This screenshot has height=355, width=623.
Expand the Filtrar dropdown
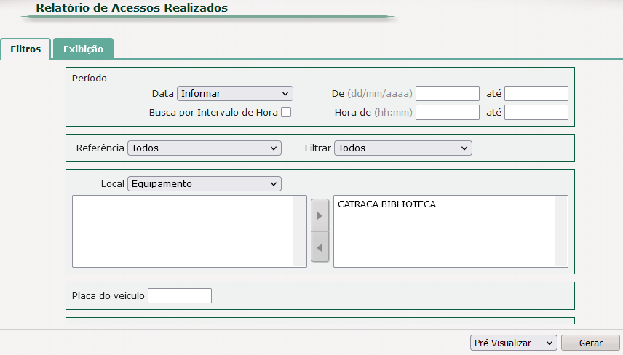403,148
